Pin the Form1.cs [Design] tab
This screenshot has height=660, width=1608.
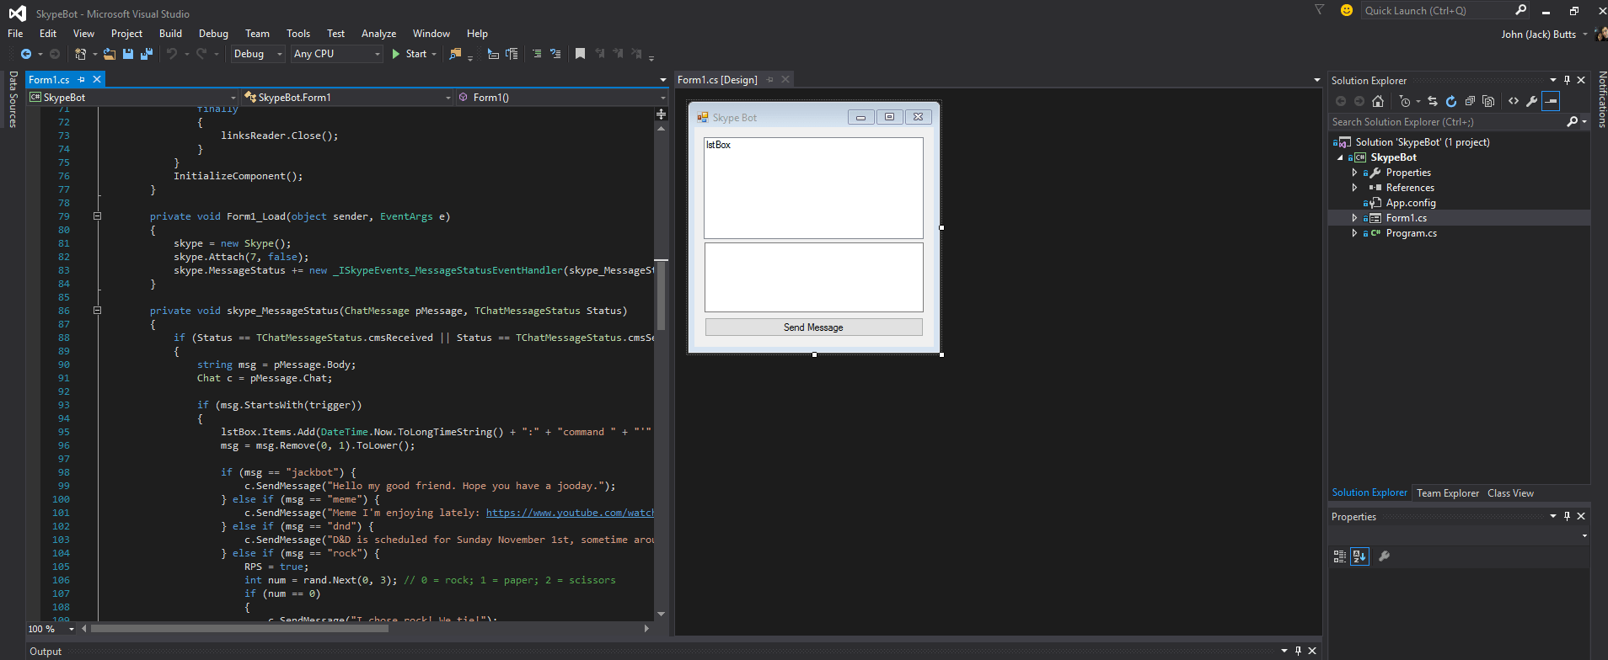(x=769, y=79)
